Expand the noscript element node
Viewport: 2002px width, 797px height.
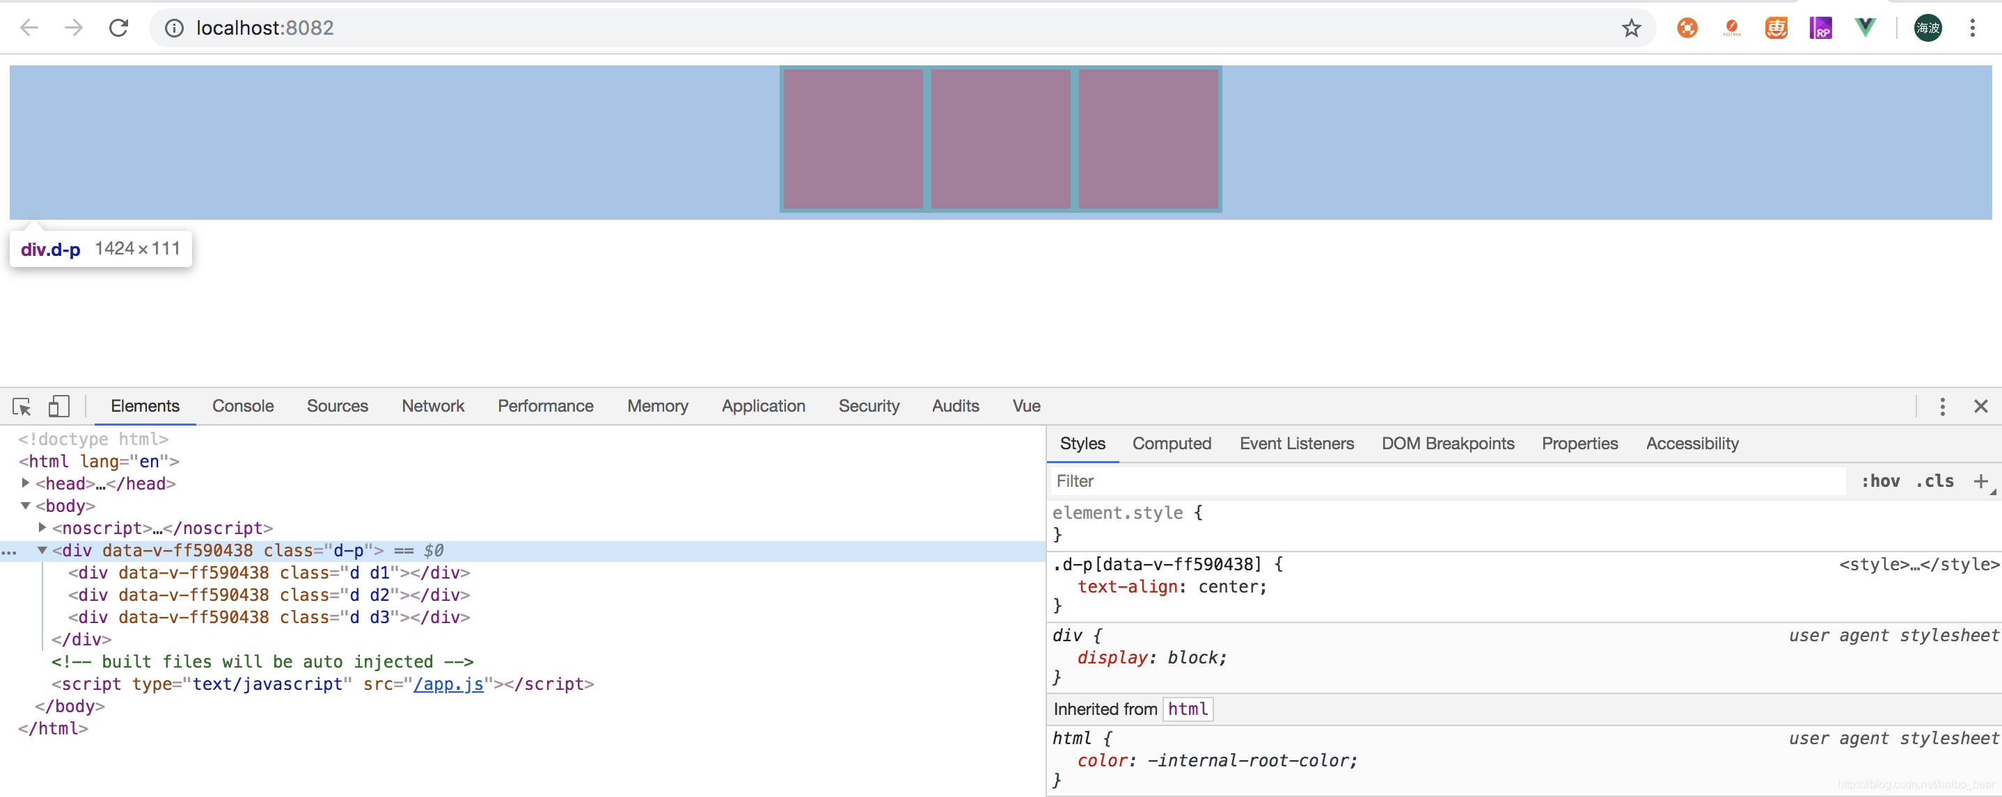[42, 527]
